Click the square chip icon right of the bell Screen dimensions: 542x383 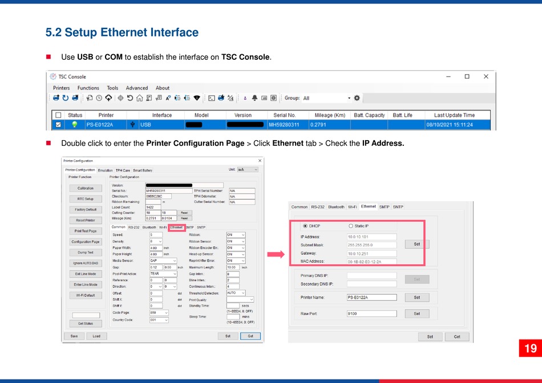273,98
